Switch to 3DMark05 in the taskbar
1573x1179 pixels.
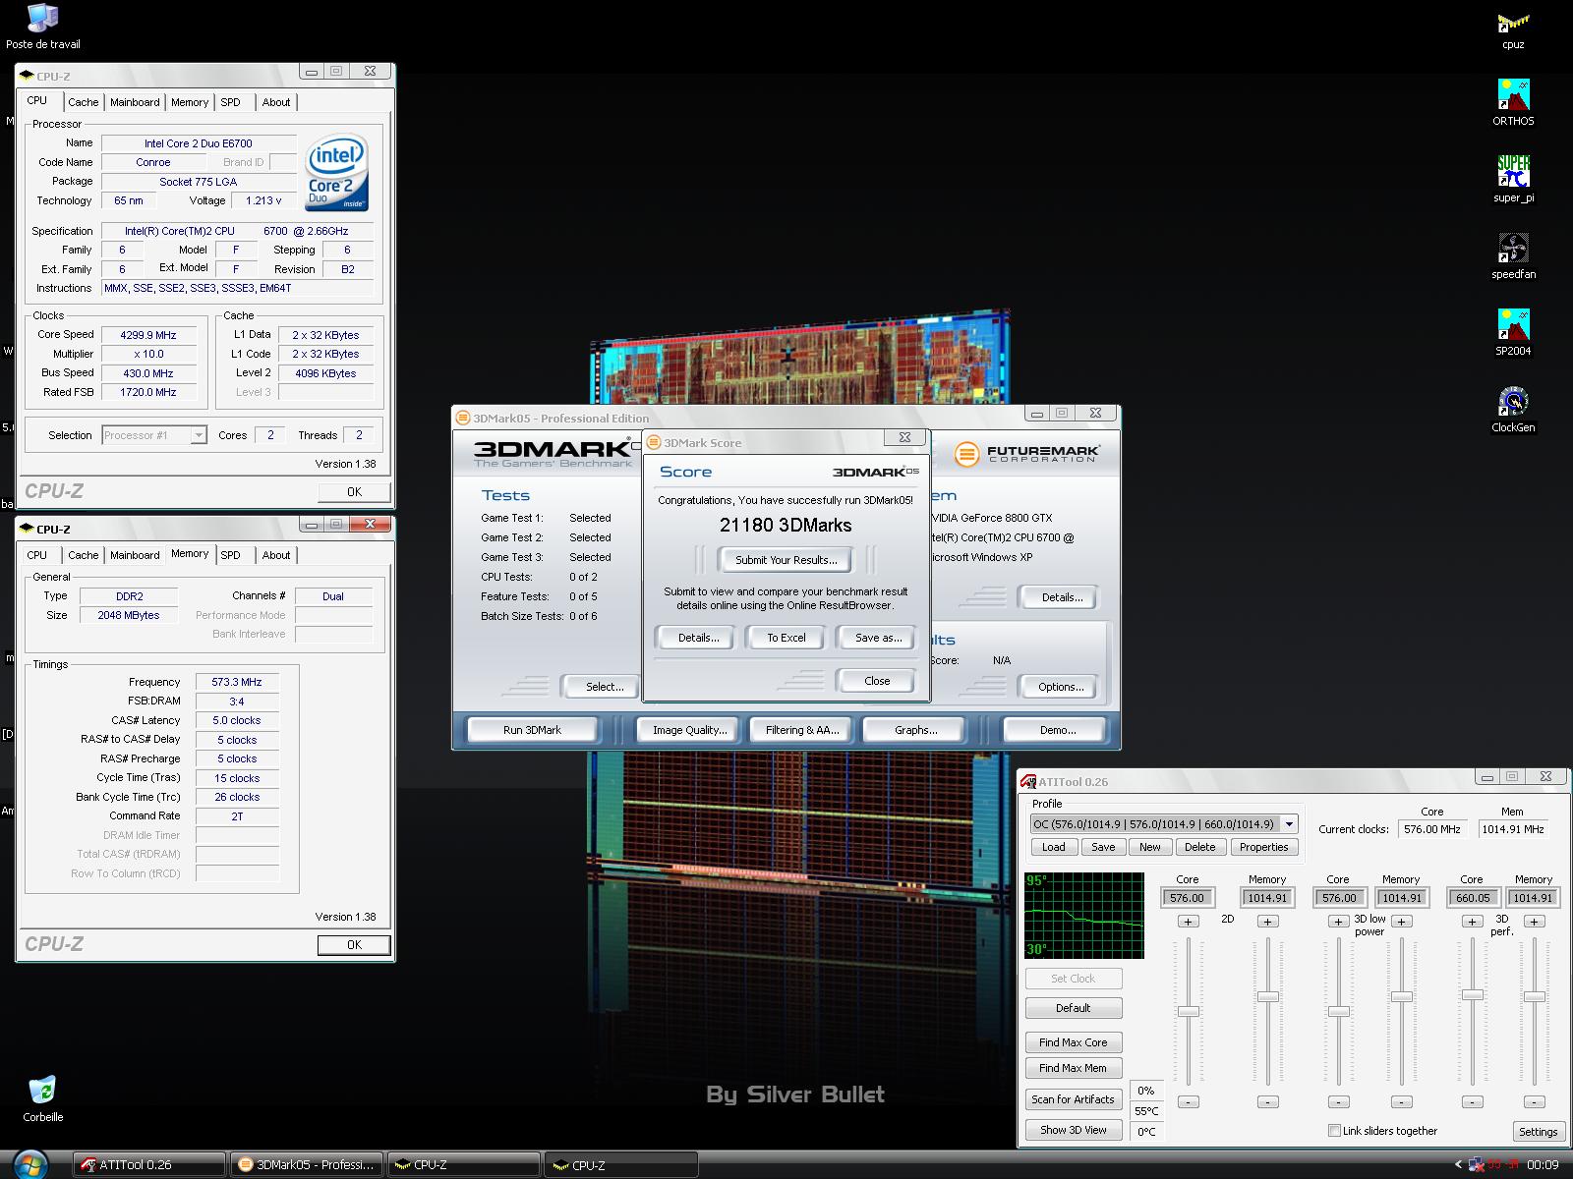point(307,1165)
